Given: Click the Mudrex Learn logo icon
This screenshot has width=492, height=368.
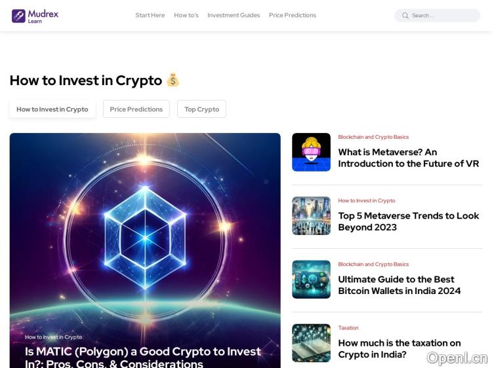Looking at the screenshot, I should [18, 16].
